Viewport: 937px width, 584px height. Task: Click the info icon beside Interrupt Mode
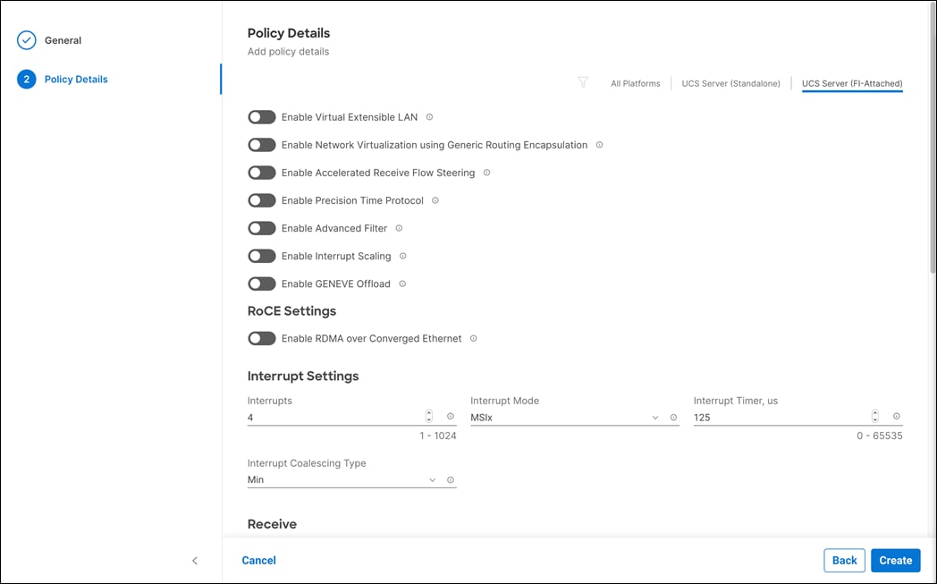pyautogui.click(x=673, y=417)
